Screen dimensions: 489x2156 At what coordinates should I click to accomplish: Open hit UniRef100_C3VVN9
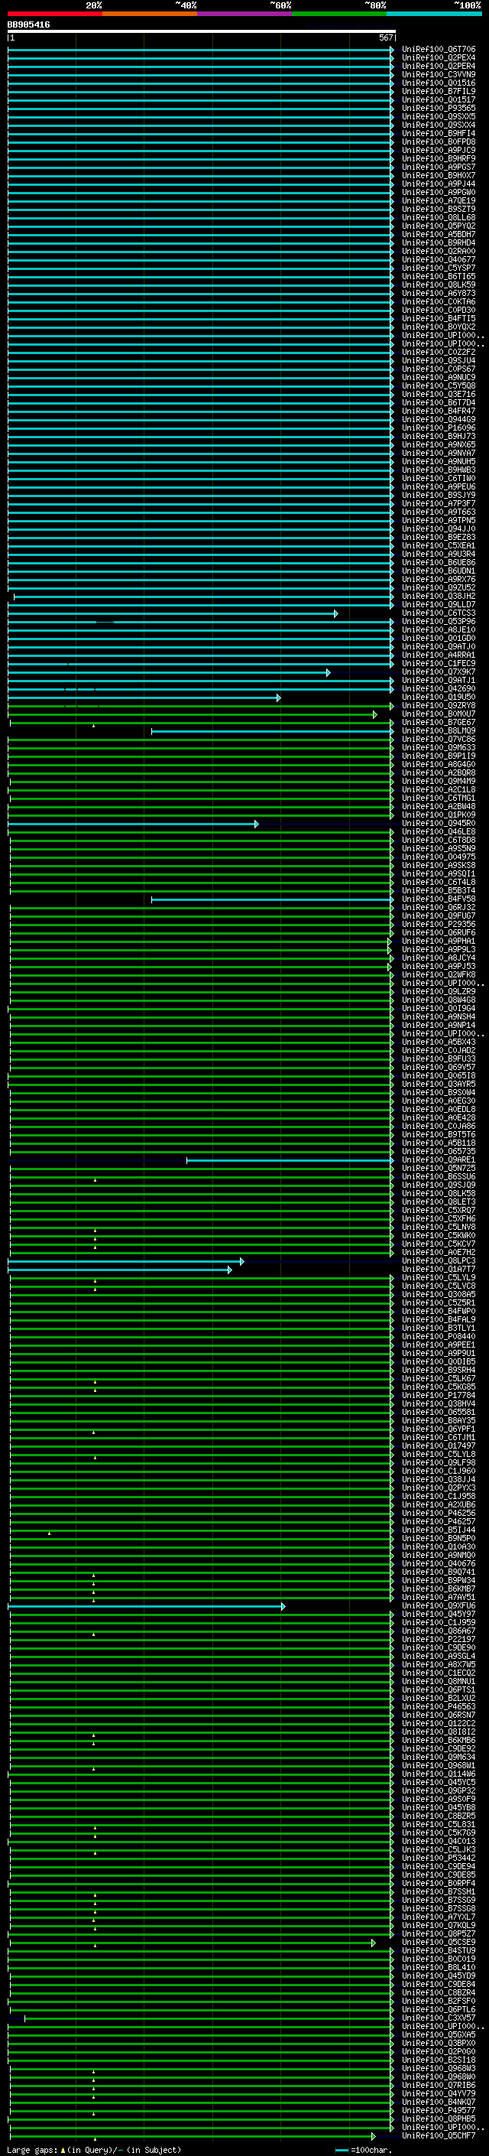[439, 75]
